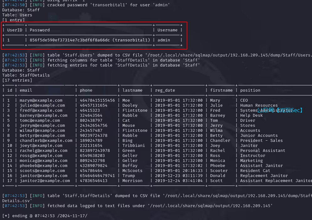Click the 'position' column header
Image resolution: width=312 pixels, height=220 pixels.
(x=250, y=90)
